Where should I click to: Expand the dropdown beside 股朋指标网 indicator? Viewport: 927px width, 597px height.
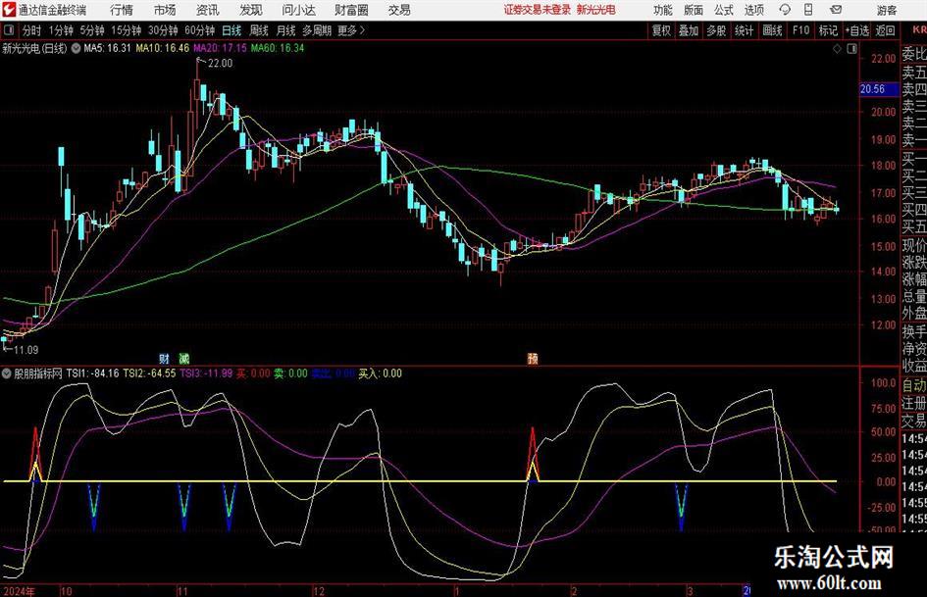(x=7, y=373)
